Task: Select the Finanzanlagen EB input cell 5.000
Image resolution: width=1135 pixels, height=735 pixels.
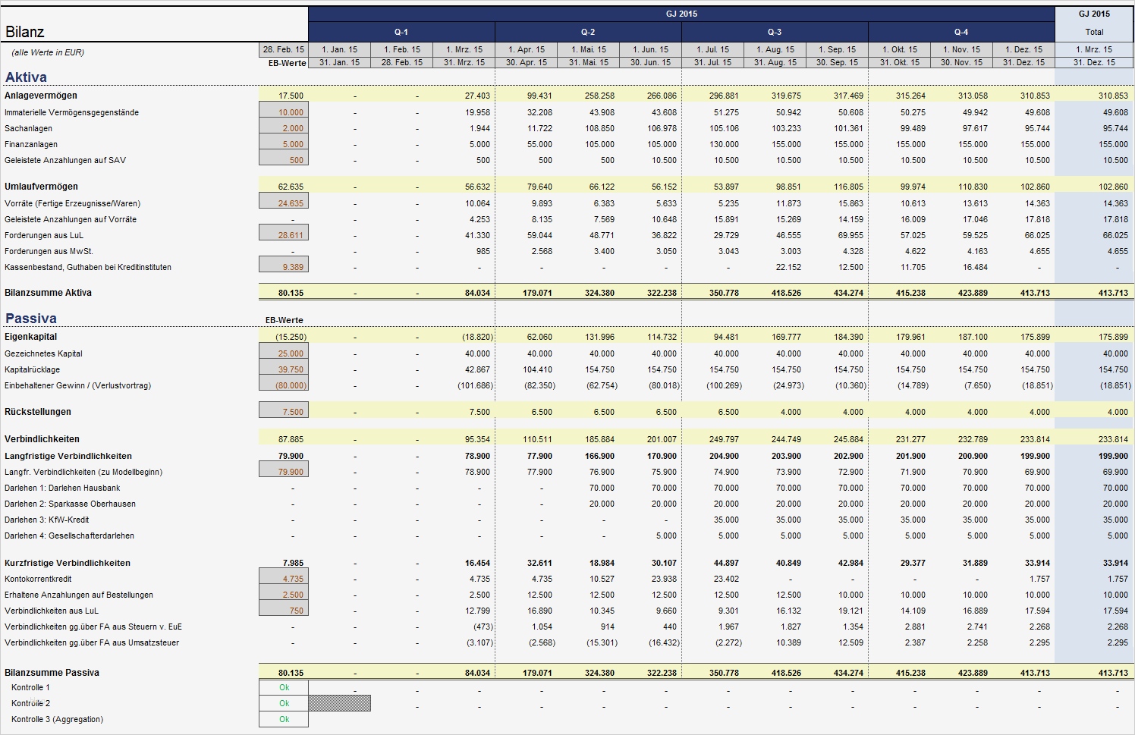Action: (x=284, y=143)
